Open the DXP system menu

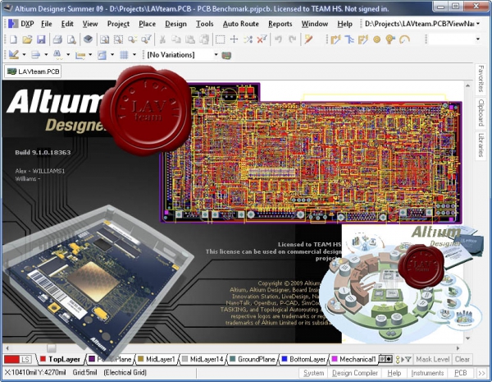(21, 24)
